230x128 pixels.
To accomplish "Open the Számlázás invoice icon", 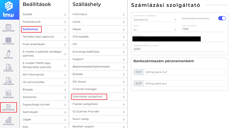I will (8, 93).
